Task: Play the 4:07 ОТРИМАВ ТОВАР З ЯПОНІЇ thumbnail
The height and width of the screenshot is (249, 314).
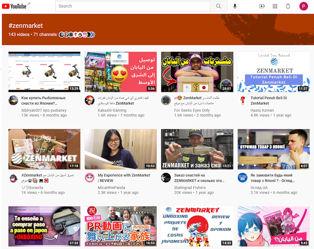Action: [273, 149]
